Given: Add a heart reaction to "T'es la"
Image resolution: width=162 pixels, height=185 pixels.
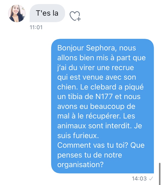Looking at the screenshot, I should point(75,16).
